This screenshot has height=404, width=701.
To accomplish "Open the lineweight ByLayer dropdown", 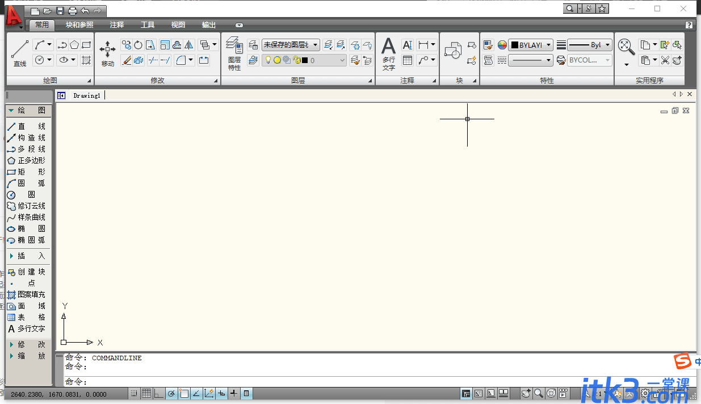I will point(590,45).
